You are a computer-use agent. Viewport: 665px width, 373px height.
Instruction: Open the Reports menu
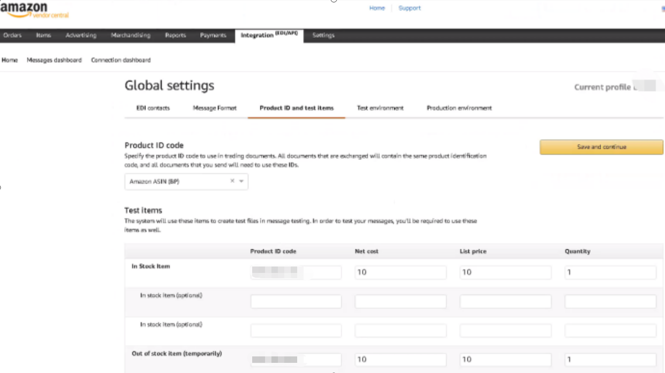[x=176, y=35]
